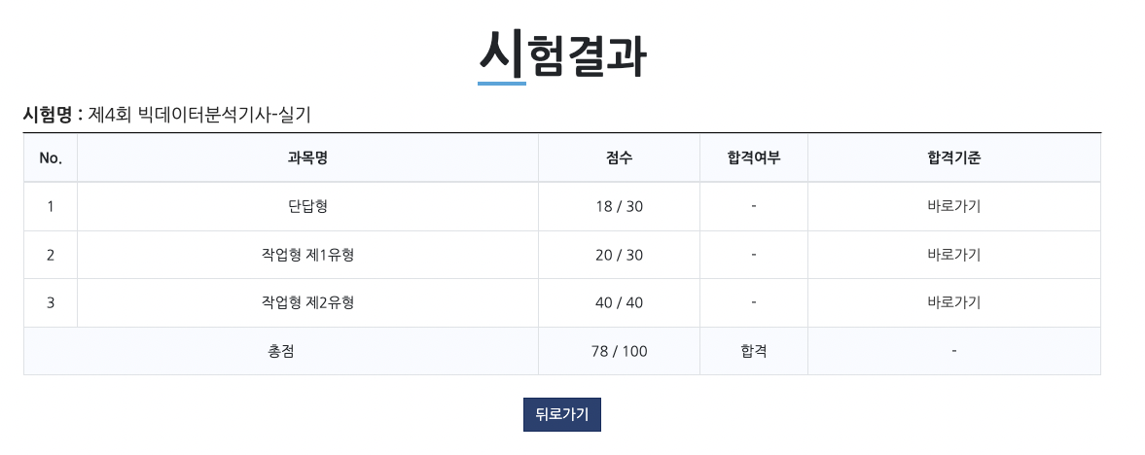This screenshot has height=455, width=1145.
Task: Open 바로가기 link for 작업형 제2유형
Action: click(953, 302)
